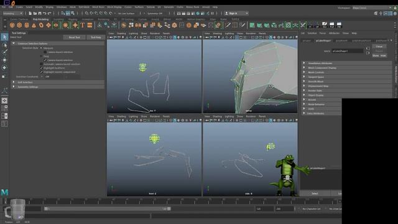Create a polygon cone from shelf
The width and height of the screenshot is (398, 224).
pos(34,25)
